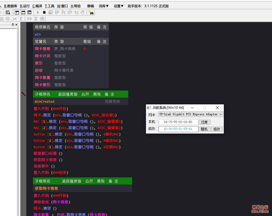Image resolution: width=272 pixels, height=216 pixels.
Task: Close the left side panel
Action: 16,24
